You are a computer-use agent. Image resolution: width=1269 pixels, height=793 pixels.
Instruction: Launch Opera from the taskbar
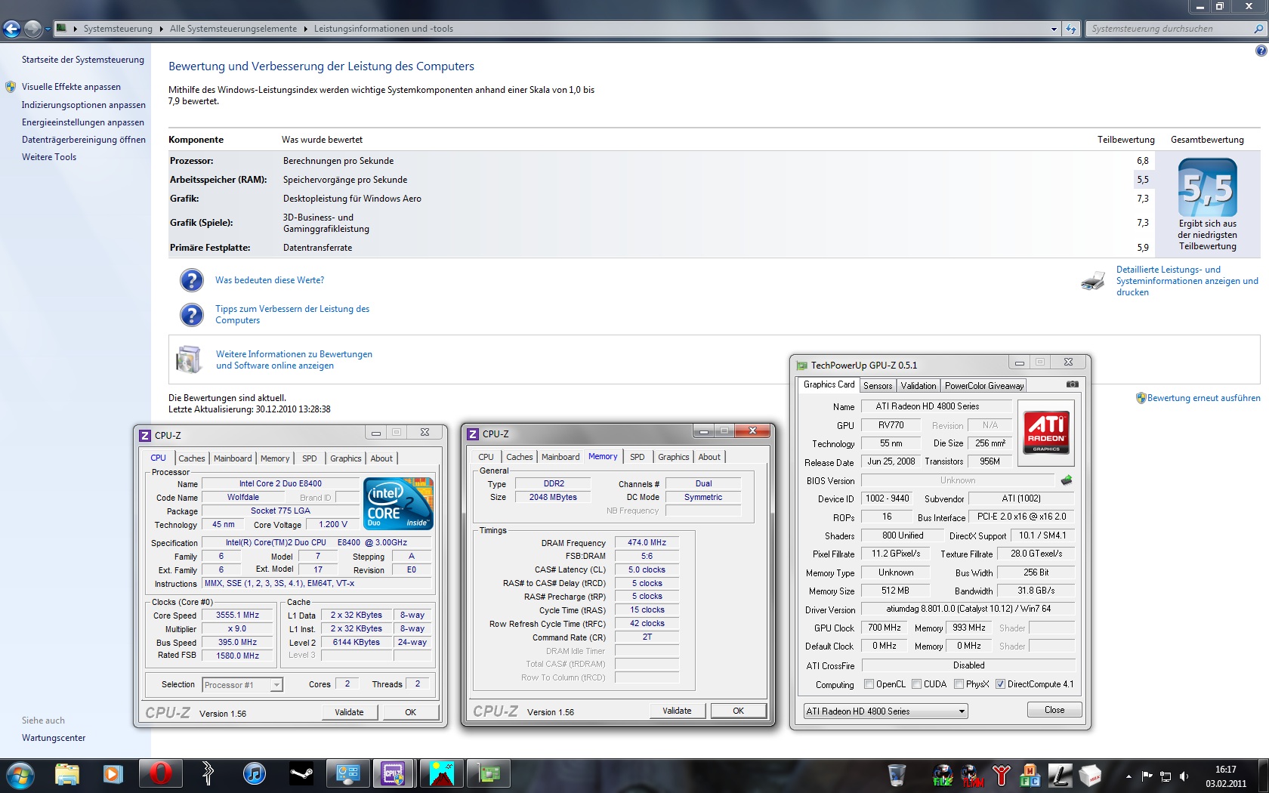[159, 774]
